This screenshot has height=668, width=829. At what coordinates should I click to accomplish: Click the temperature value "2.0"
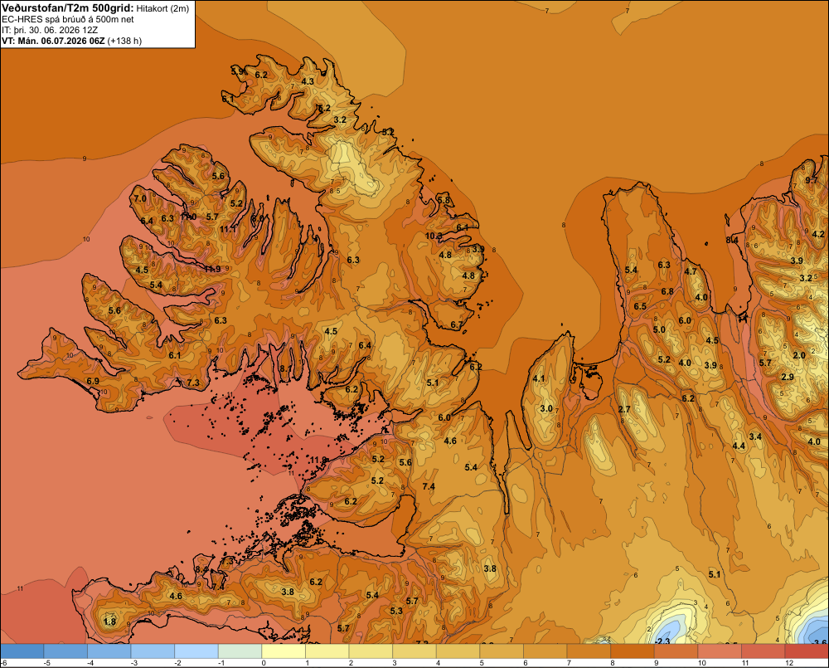799,355
